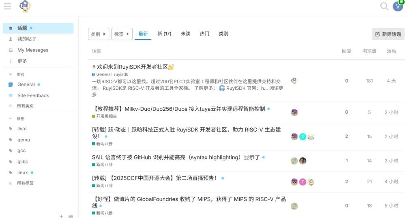Open the search magnifier icon

pos(384,6)
